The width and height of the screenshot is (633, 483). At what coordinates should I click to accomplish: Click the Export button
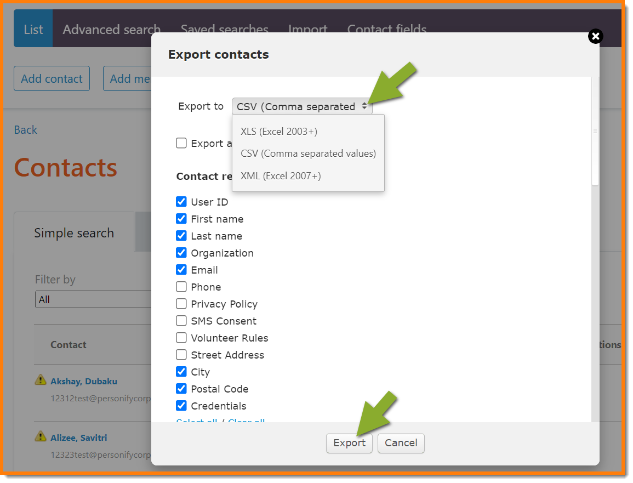[x=349, y=443]
